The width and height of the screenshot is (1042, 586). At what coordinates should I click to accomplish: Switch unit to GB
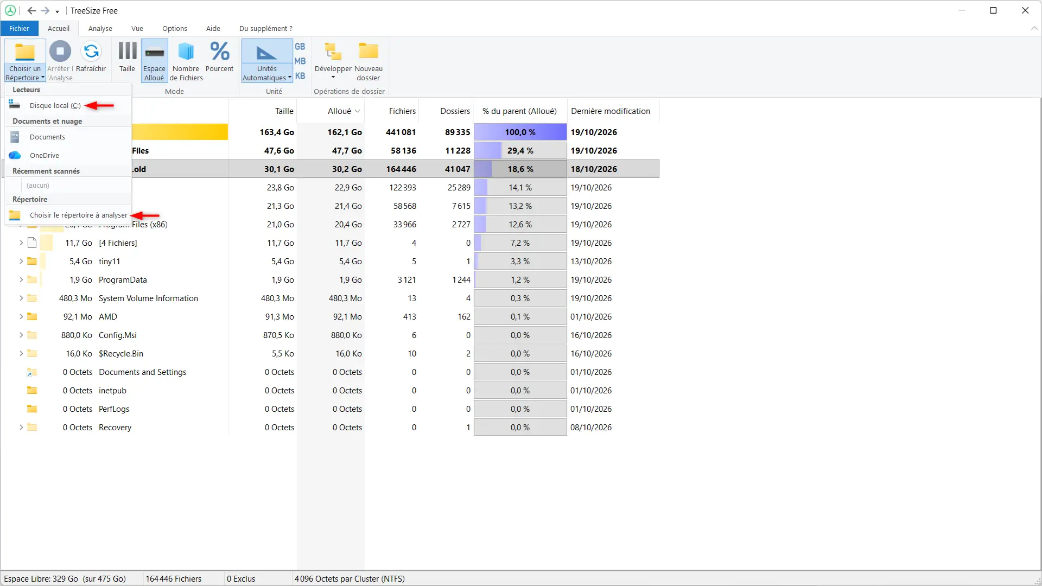click(x=300, y=47)
